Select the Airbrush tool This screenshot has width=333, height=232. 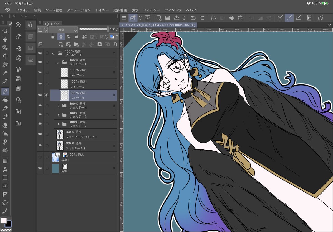coord(5,133)
